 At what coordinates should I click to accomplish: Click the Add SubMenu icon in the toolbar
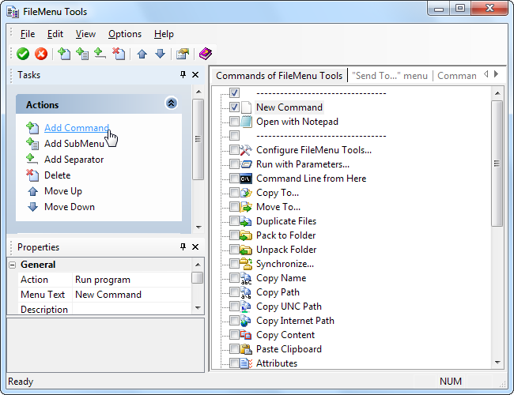click(82, 54)
